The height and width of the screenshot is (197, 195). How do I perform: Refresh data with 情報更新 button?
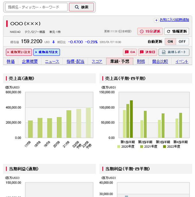(x=177, y=31)
